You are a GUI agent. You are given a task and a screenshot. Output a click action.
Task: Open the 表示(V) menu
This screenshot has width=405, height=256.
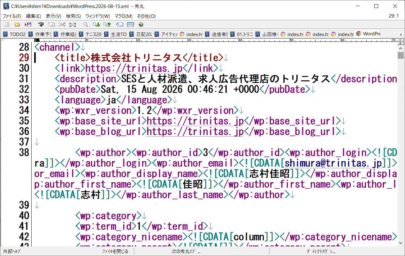53,16
